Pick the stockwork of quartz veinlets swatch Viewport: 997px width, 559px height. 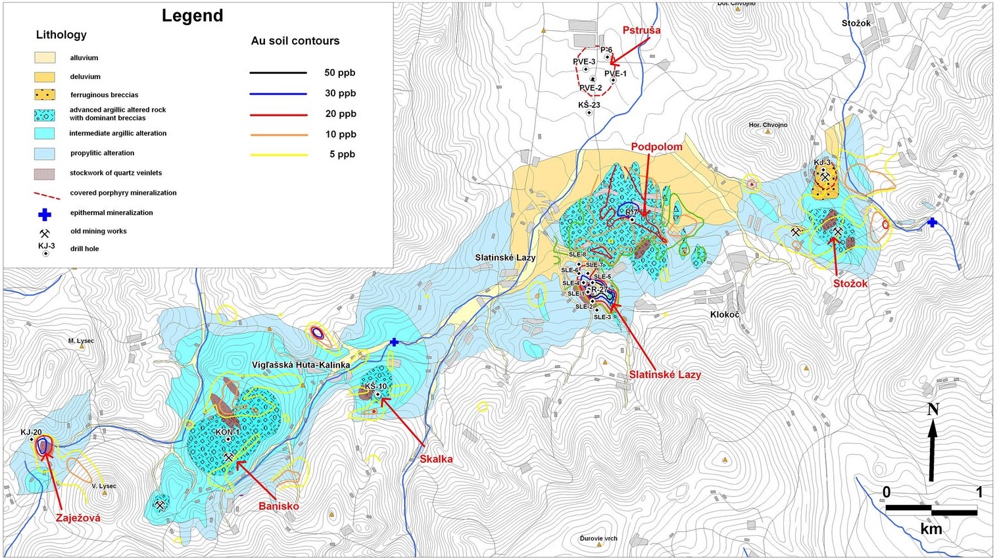(45, 174)
